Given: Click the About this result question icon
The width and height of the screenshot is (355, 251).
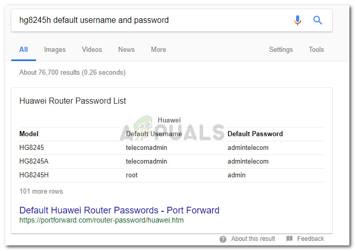Looking at the screenshot, I should tap(223, 239).
